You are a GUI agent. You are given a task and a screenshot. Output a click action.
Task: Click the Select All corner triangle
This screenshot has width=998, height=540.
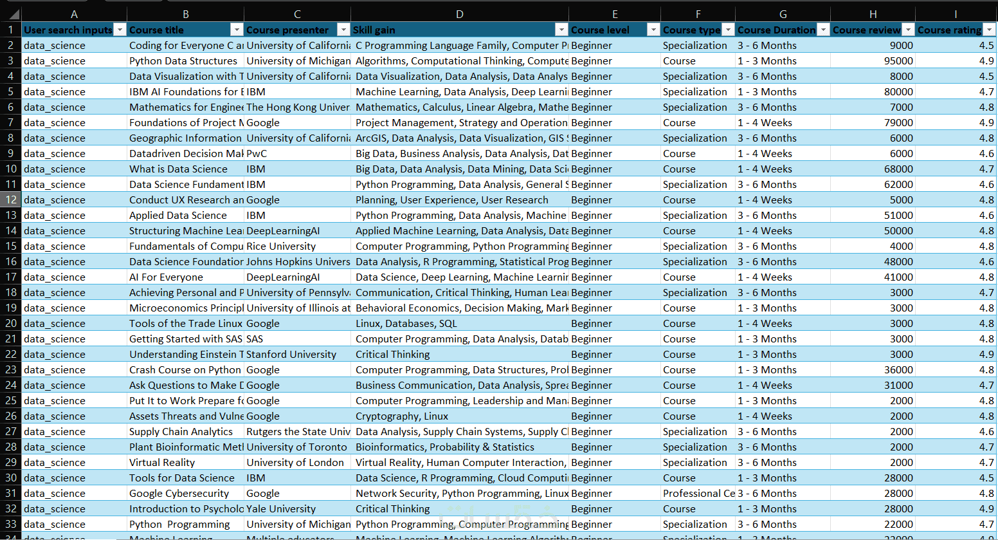tap(13, 14)
